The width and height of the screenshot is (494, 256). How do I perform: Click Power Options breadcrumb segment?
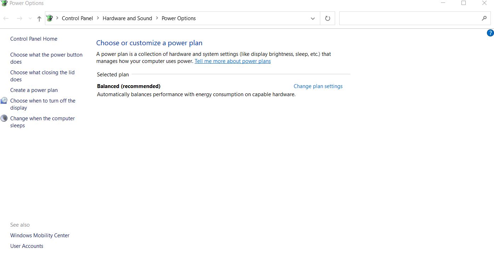click(x=179, y=18)
